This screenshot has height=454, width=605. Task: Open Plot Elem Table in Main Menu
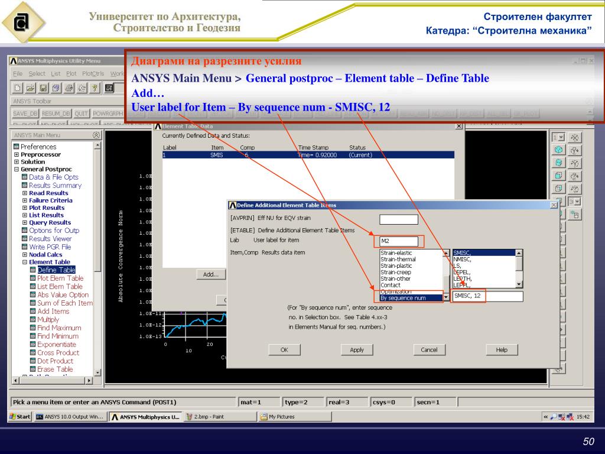60,278
